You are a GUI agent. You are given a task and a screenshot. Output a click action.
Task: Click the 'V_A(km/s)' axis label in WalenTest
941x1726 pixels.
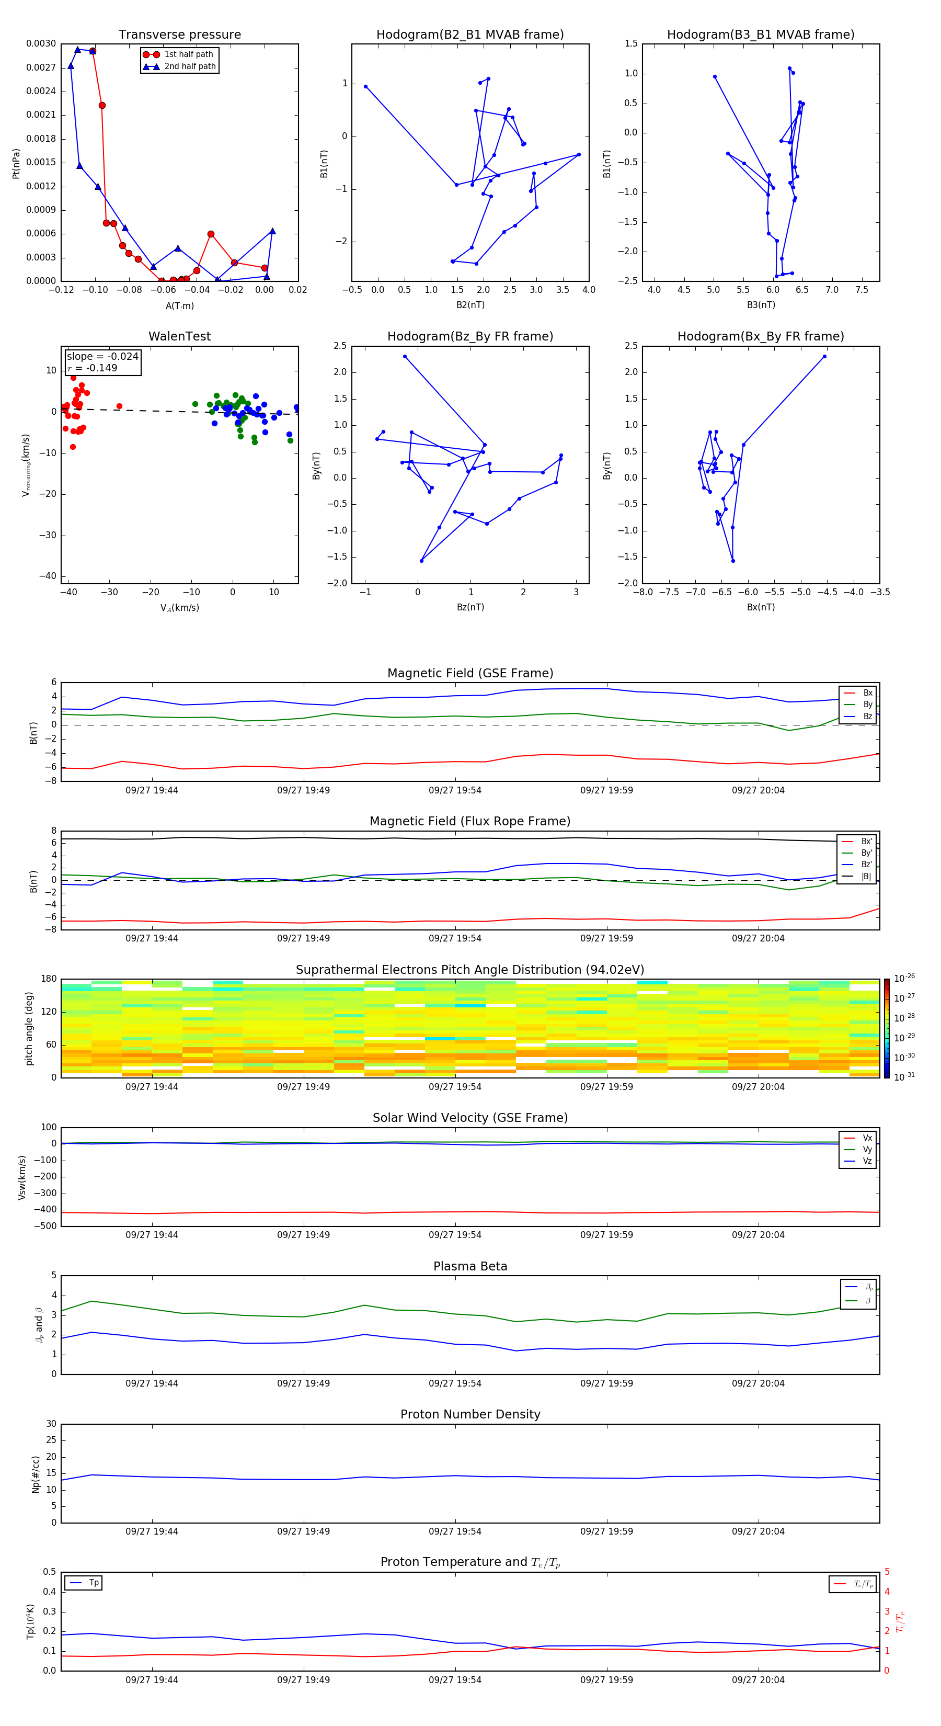179,608
